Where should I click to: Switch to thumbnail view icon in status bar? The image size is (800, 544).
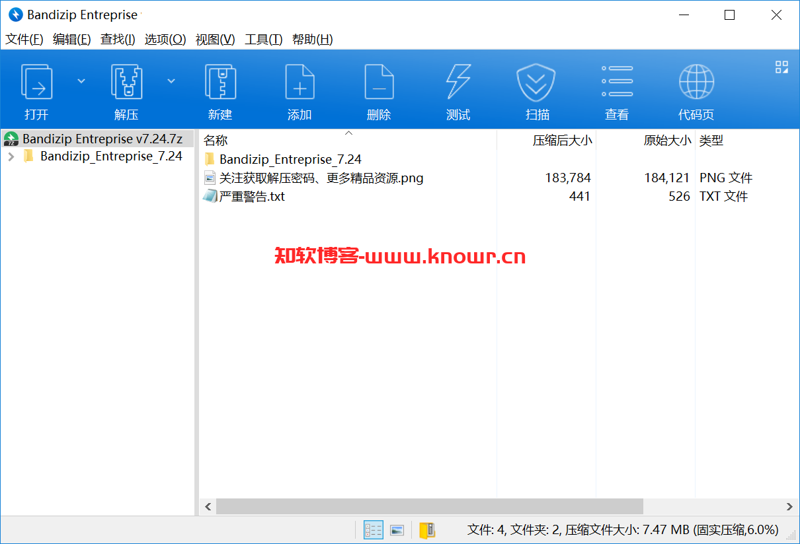(x=397, y=529)
